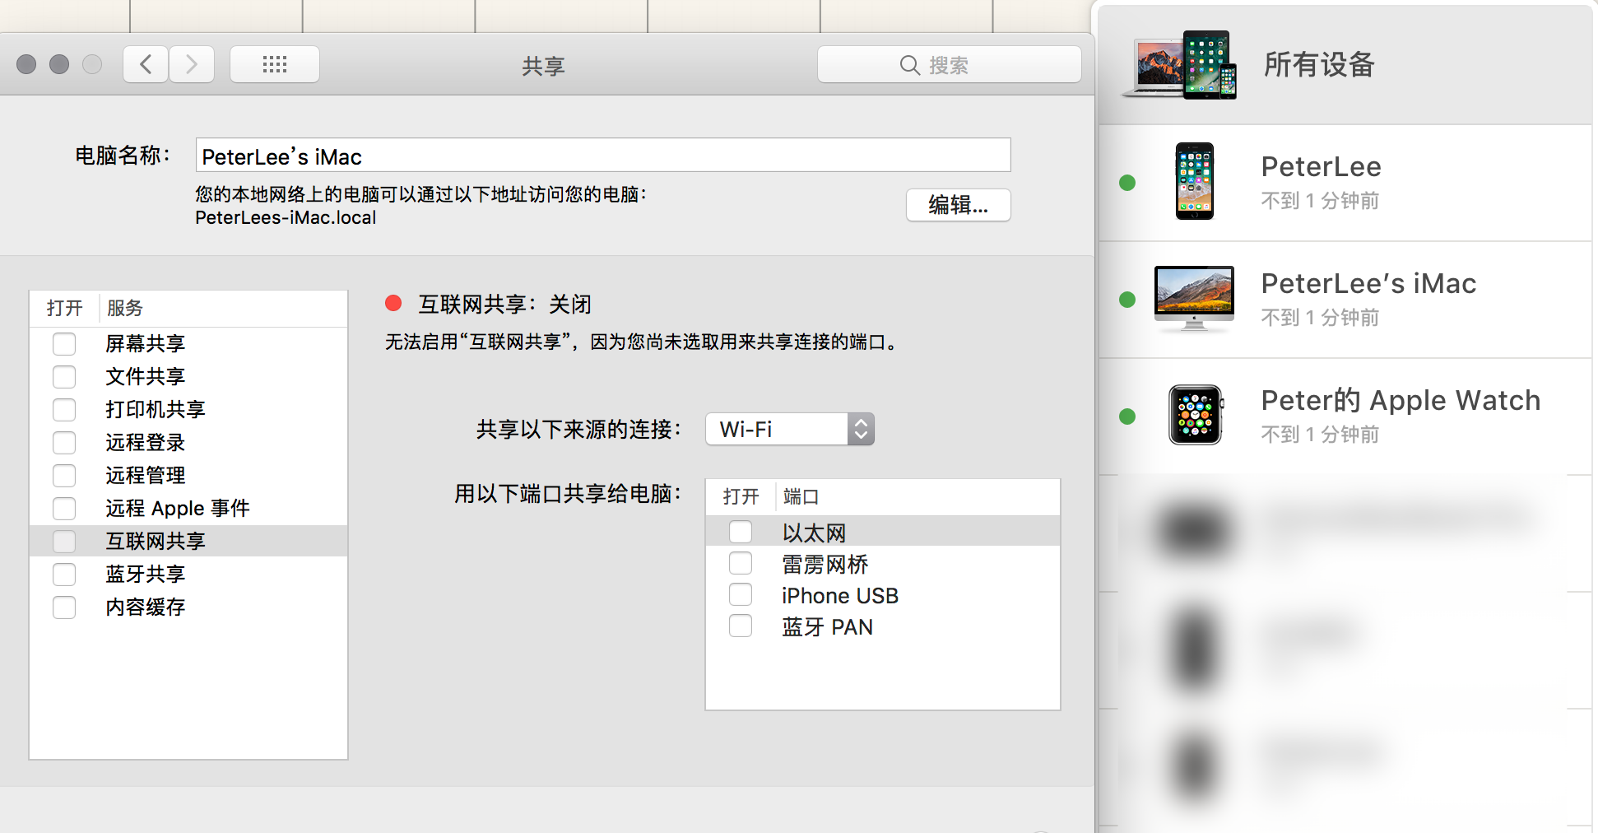Select 远程 Apple 事件 service row
This screenshot has width=1598, height=833.
(x=188, y=508)
